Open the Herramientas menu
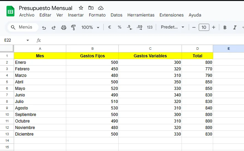Viewport: 244px width, 151px height. point(141,15)
